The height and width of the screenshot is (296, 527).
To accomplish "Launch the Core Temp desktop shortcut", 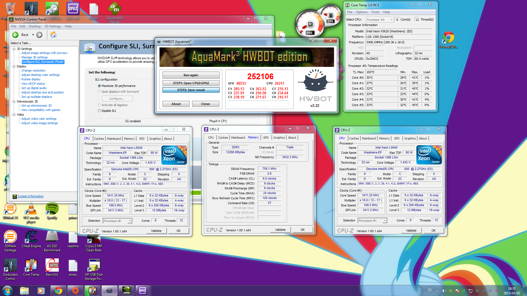I will [x=31, y=268].
